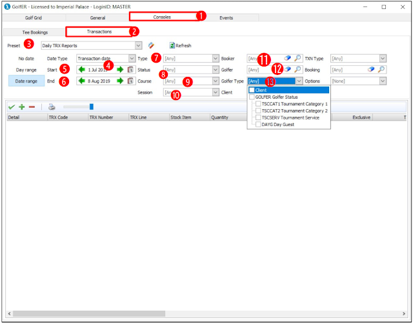
Task: Tick the Client checkbox in Golfer Type list
Action: pos(252,90)
